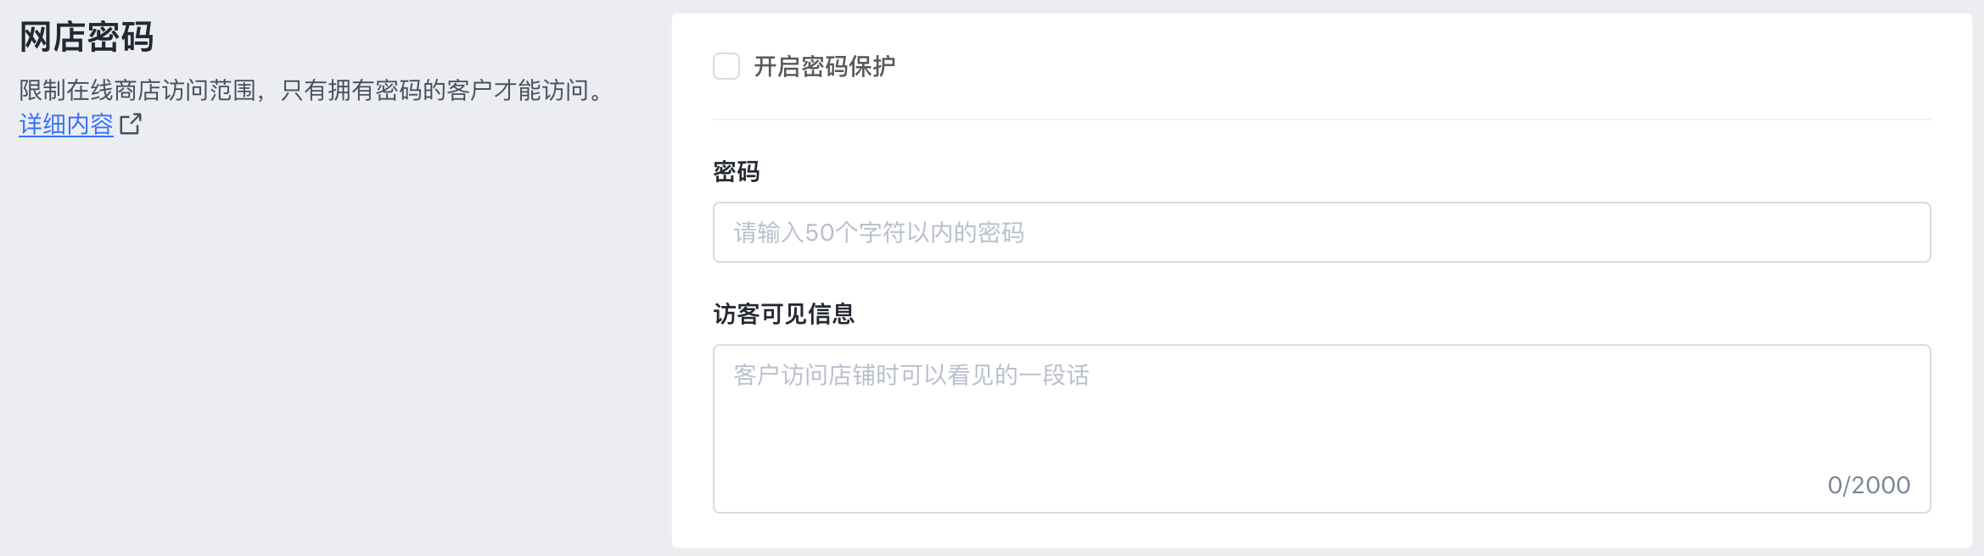Image resolution: width=1984 pixels, height=556 pixels.
Task: Focus the 访客可见信息 text area
Action: coord(1321,428)
